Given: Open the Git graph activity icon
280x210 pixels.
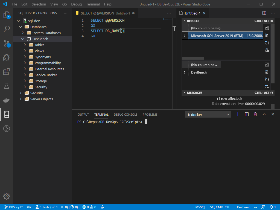Looking at the screenshot, I should [x=7, y=129].
